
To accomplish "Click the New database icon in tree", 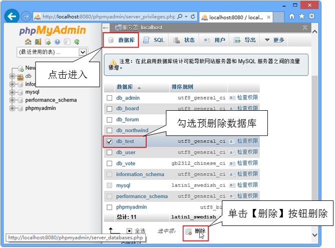I will pos(21,69).
